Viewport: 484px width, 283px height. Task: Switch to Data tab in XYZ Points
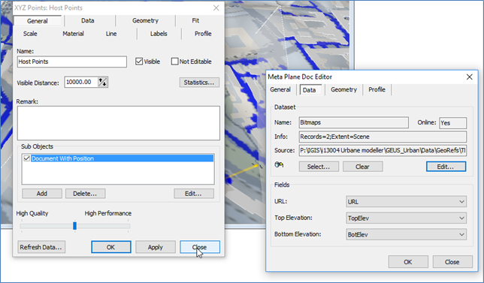[88, 21]
